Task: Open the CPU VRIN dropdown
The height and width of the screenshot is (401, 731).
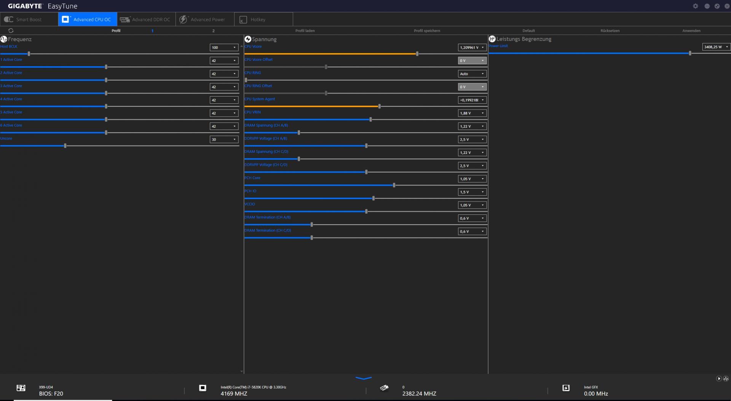Action: click(x=472, y=113)
